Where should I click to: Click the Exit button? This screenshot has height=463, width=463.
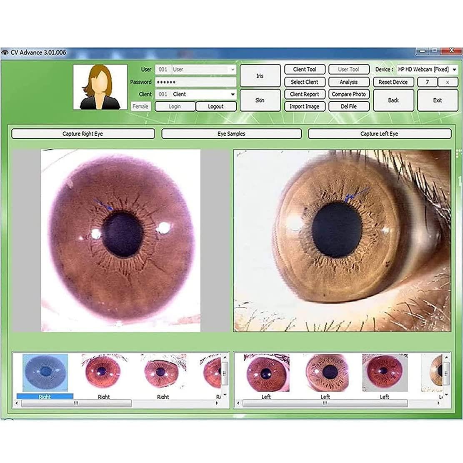[438, 100]
